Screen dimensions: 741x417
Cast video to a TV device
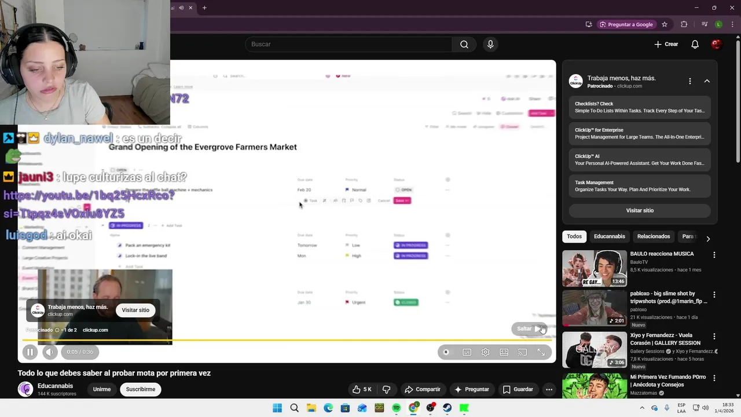click(x=522, y=352)
